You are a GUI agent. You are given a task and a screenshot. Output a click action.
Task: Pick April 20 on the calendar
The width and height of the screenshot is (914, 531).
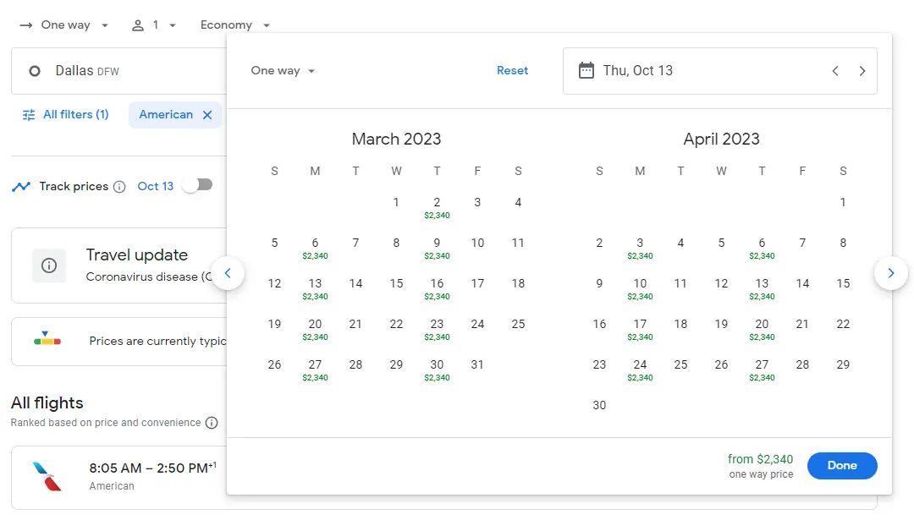(762, 328)
